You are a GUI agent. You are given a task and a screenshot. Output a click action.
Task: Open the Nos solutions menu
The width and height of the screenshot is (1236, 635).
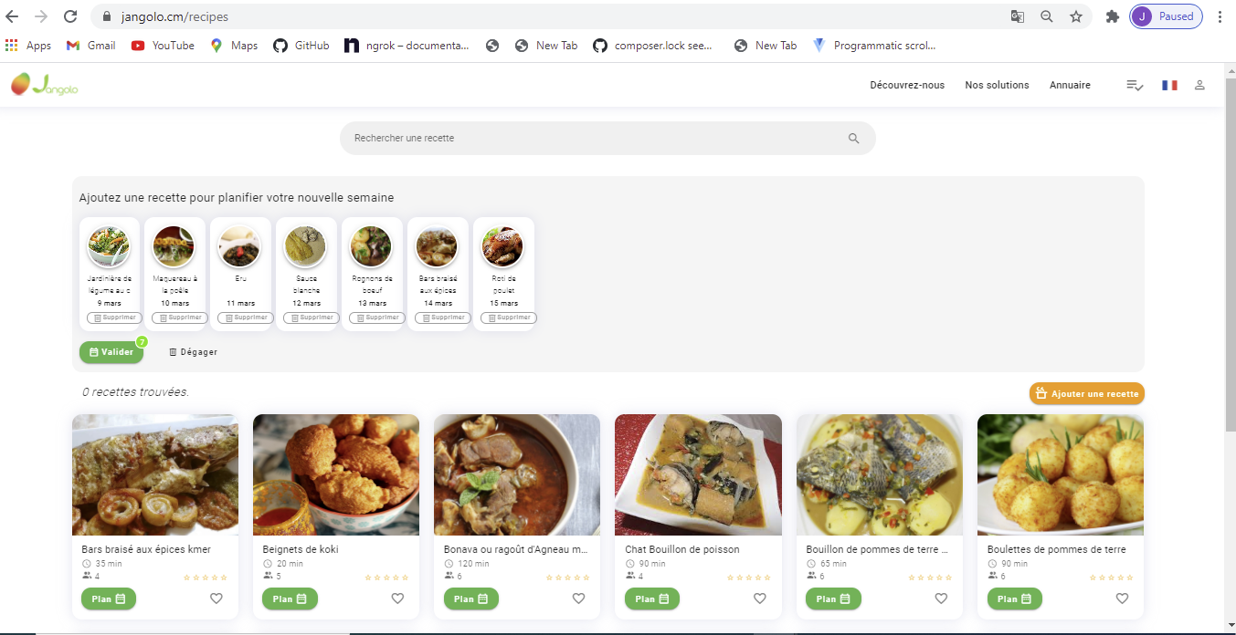(997, 85)
